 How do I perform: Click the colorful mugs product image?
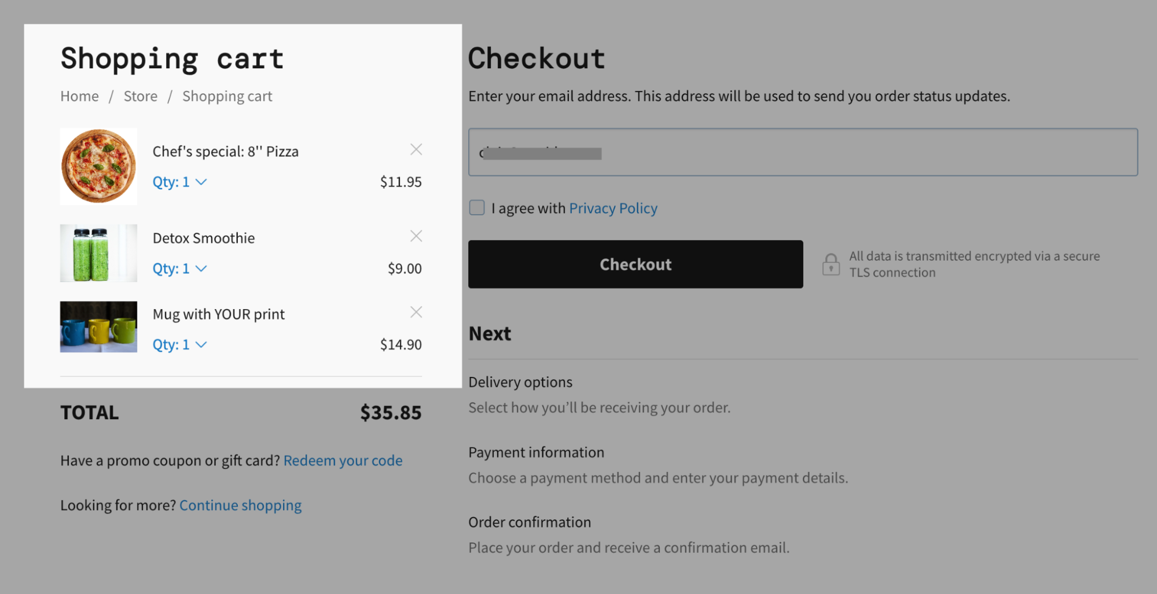click(98, 327)
